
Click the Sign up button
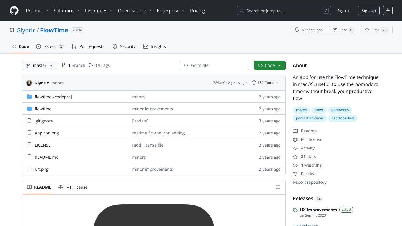tap(368, 11)
